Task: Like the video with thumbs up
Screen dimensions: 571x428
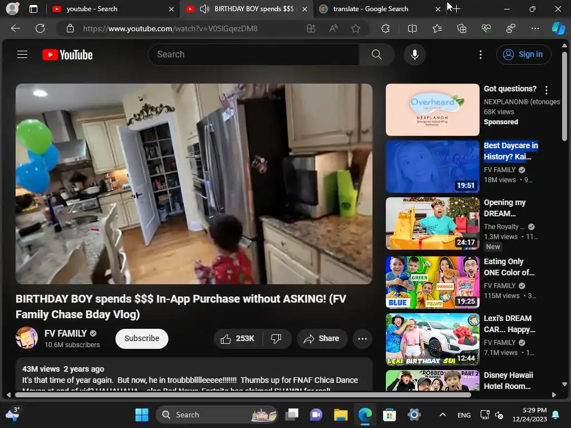Action: click(x=238, y=338)
